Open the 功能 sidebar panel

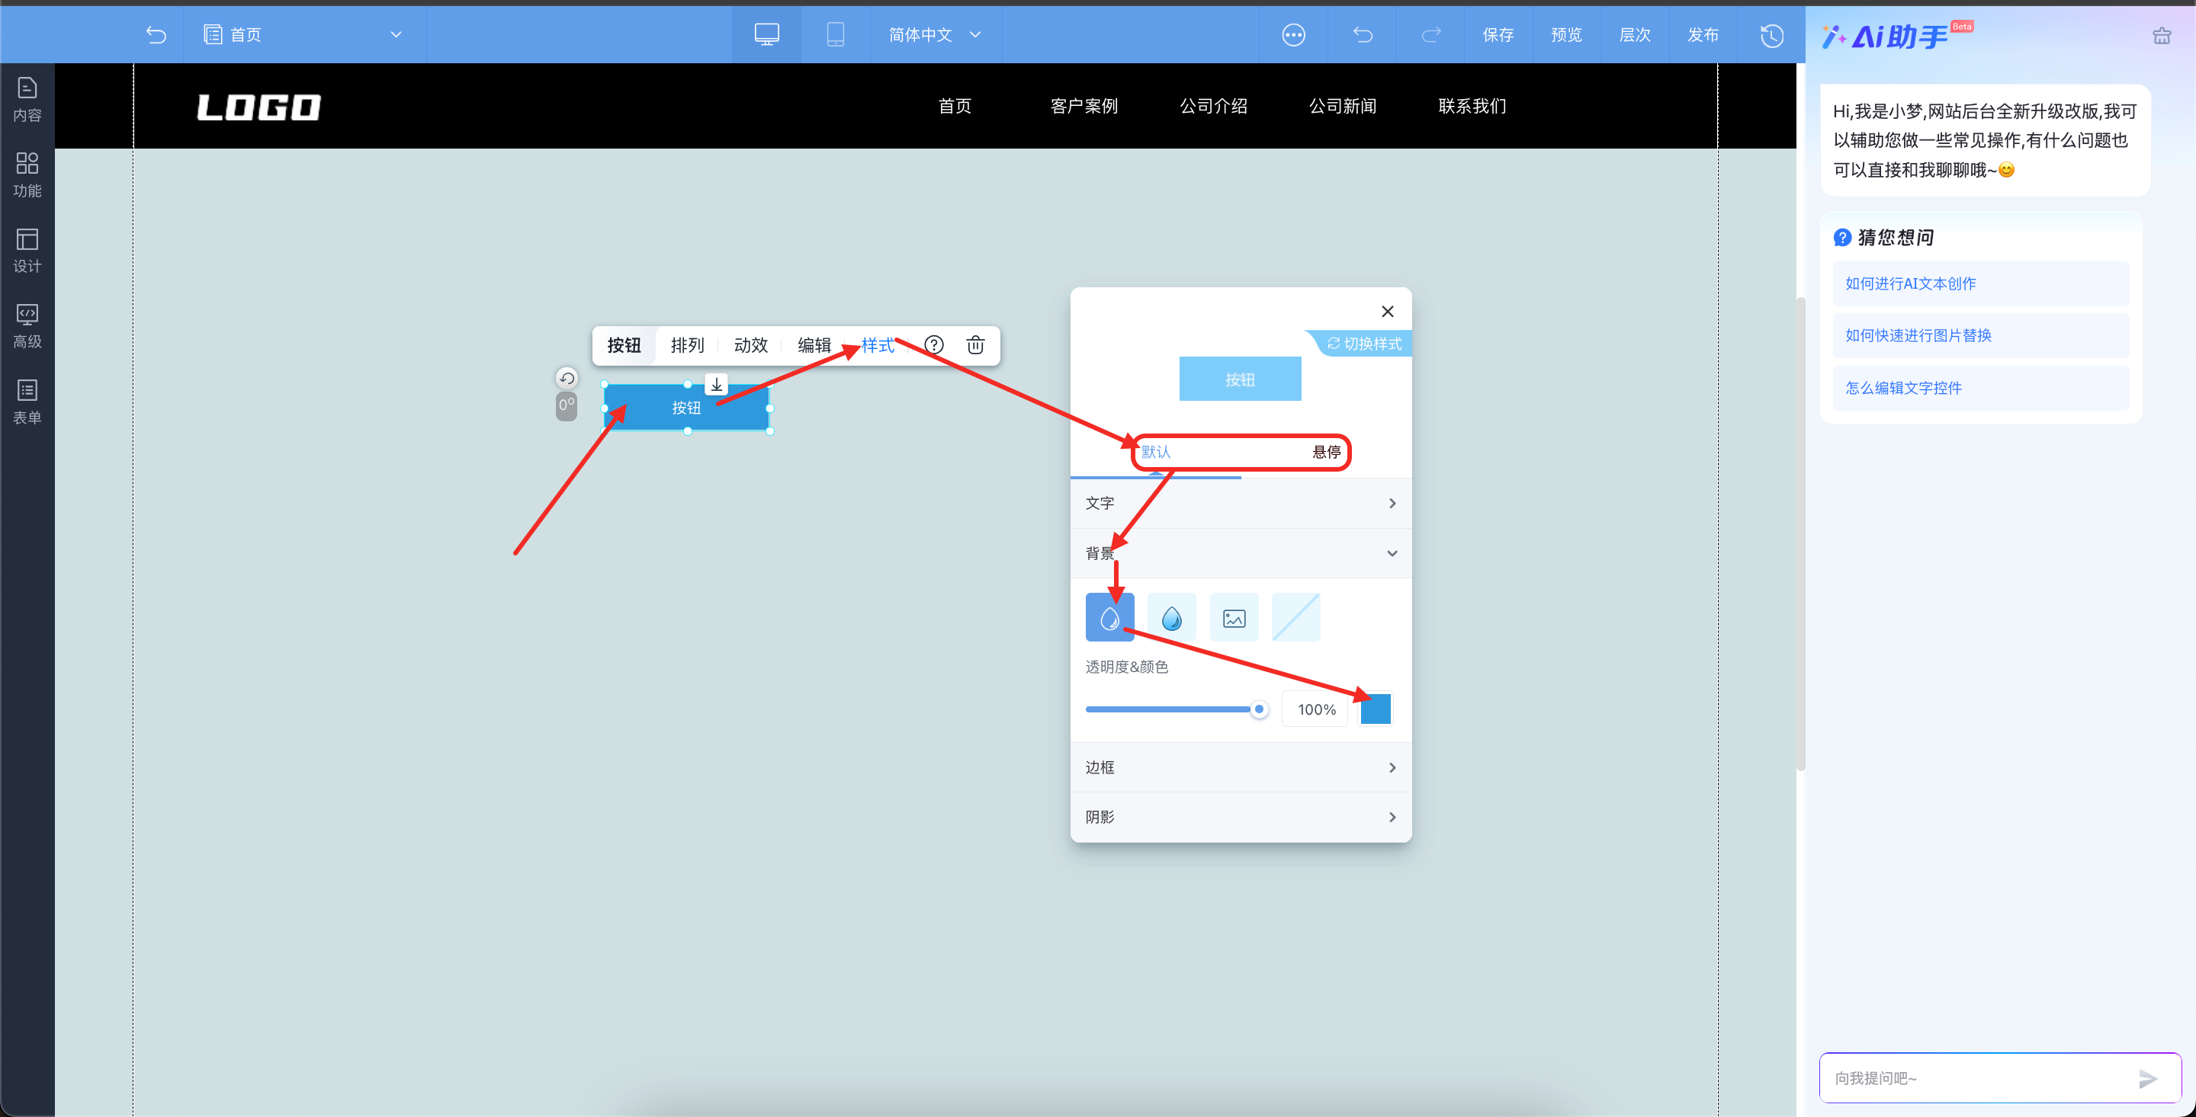pyautogui.click(x=27, y=174)
